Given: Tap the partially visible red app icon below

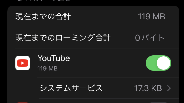Looking at the screenshot, I should [x=22, y=103].
